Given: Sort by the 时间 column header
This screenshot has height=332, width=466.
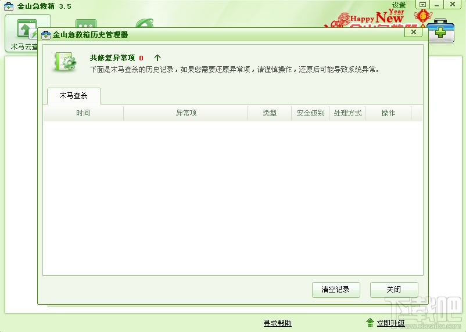Looking at the screenshot, I should [x=83, y=113].
